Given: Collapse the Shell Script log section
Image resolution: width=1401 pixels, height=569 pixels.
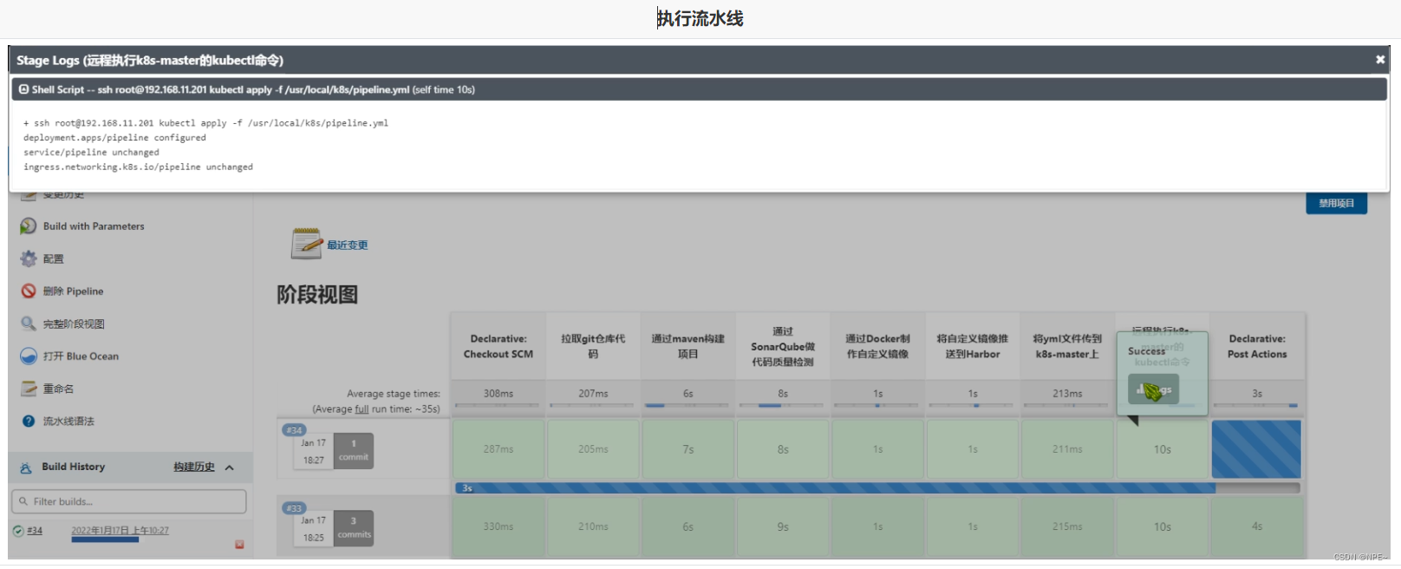Looking at the screenshot, I should [x=23, y=89].
